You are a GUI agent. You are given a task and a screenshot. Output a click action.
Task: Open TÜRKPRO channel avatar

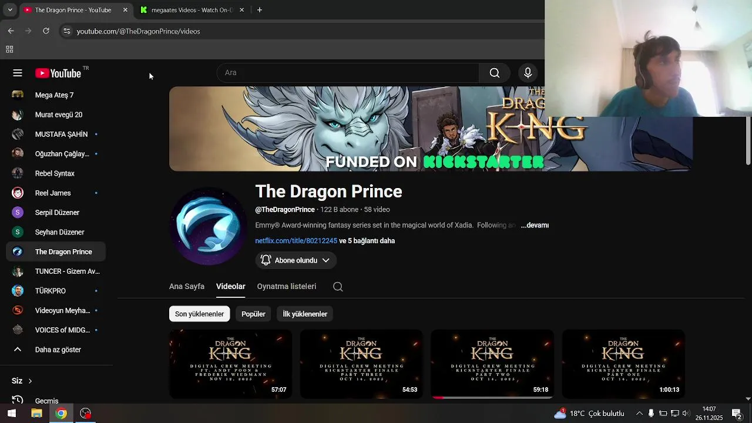coord(18,291)
